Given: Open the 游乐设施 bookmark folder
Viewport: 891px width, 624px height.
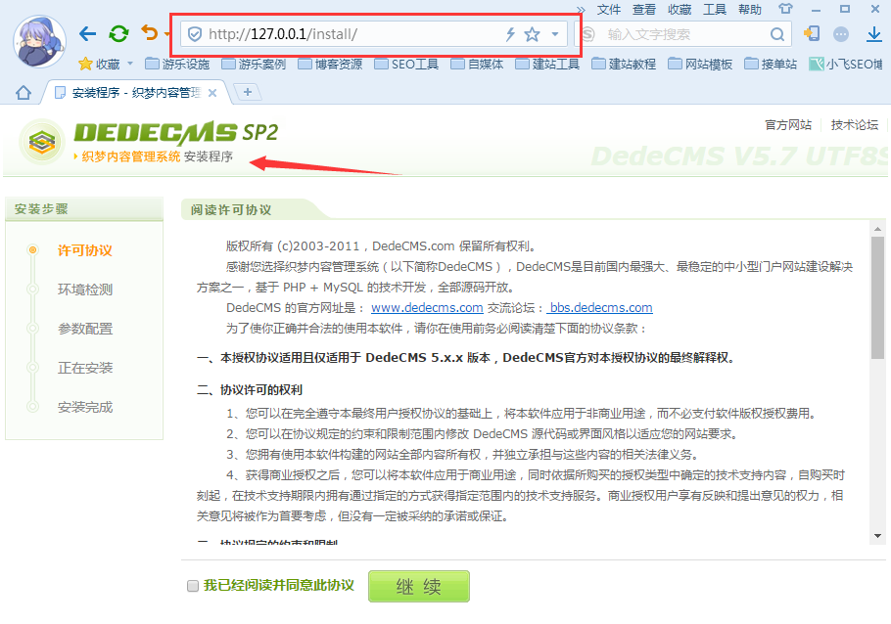Looking at the screenshot, I should (177, 65).
